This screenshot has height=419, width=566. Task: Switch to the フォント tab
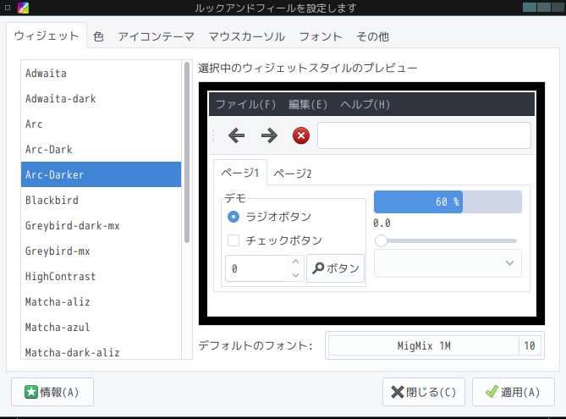click(x=320, y=36)
